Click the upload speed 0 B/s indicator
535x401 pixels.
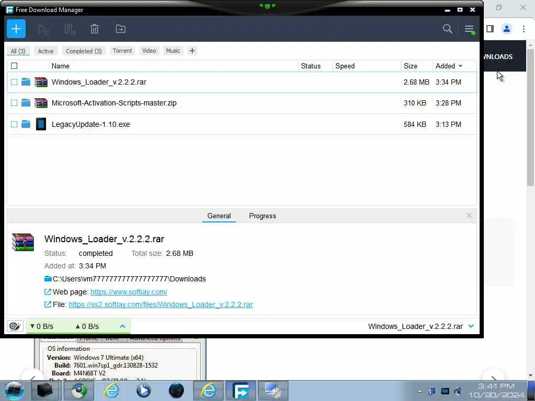click(87, 326)
